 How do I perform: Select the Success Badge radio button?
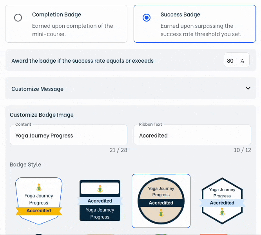(x=147, y=18)
